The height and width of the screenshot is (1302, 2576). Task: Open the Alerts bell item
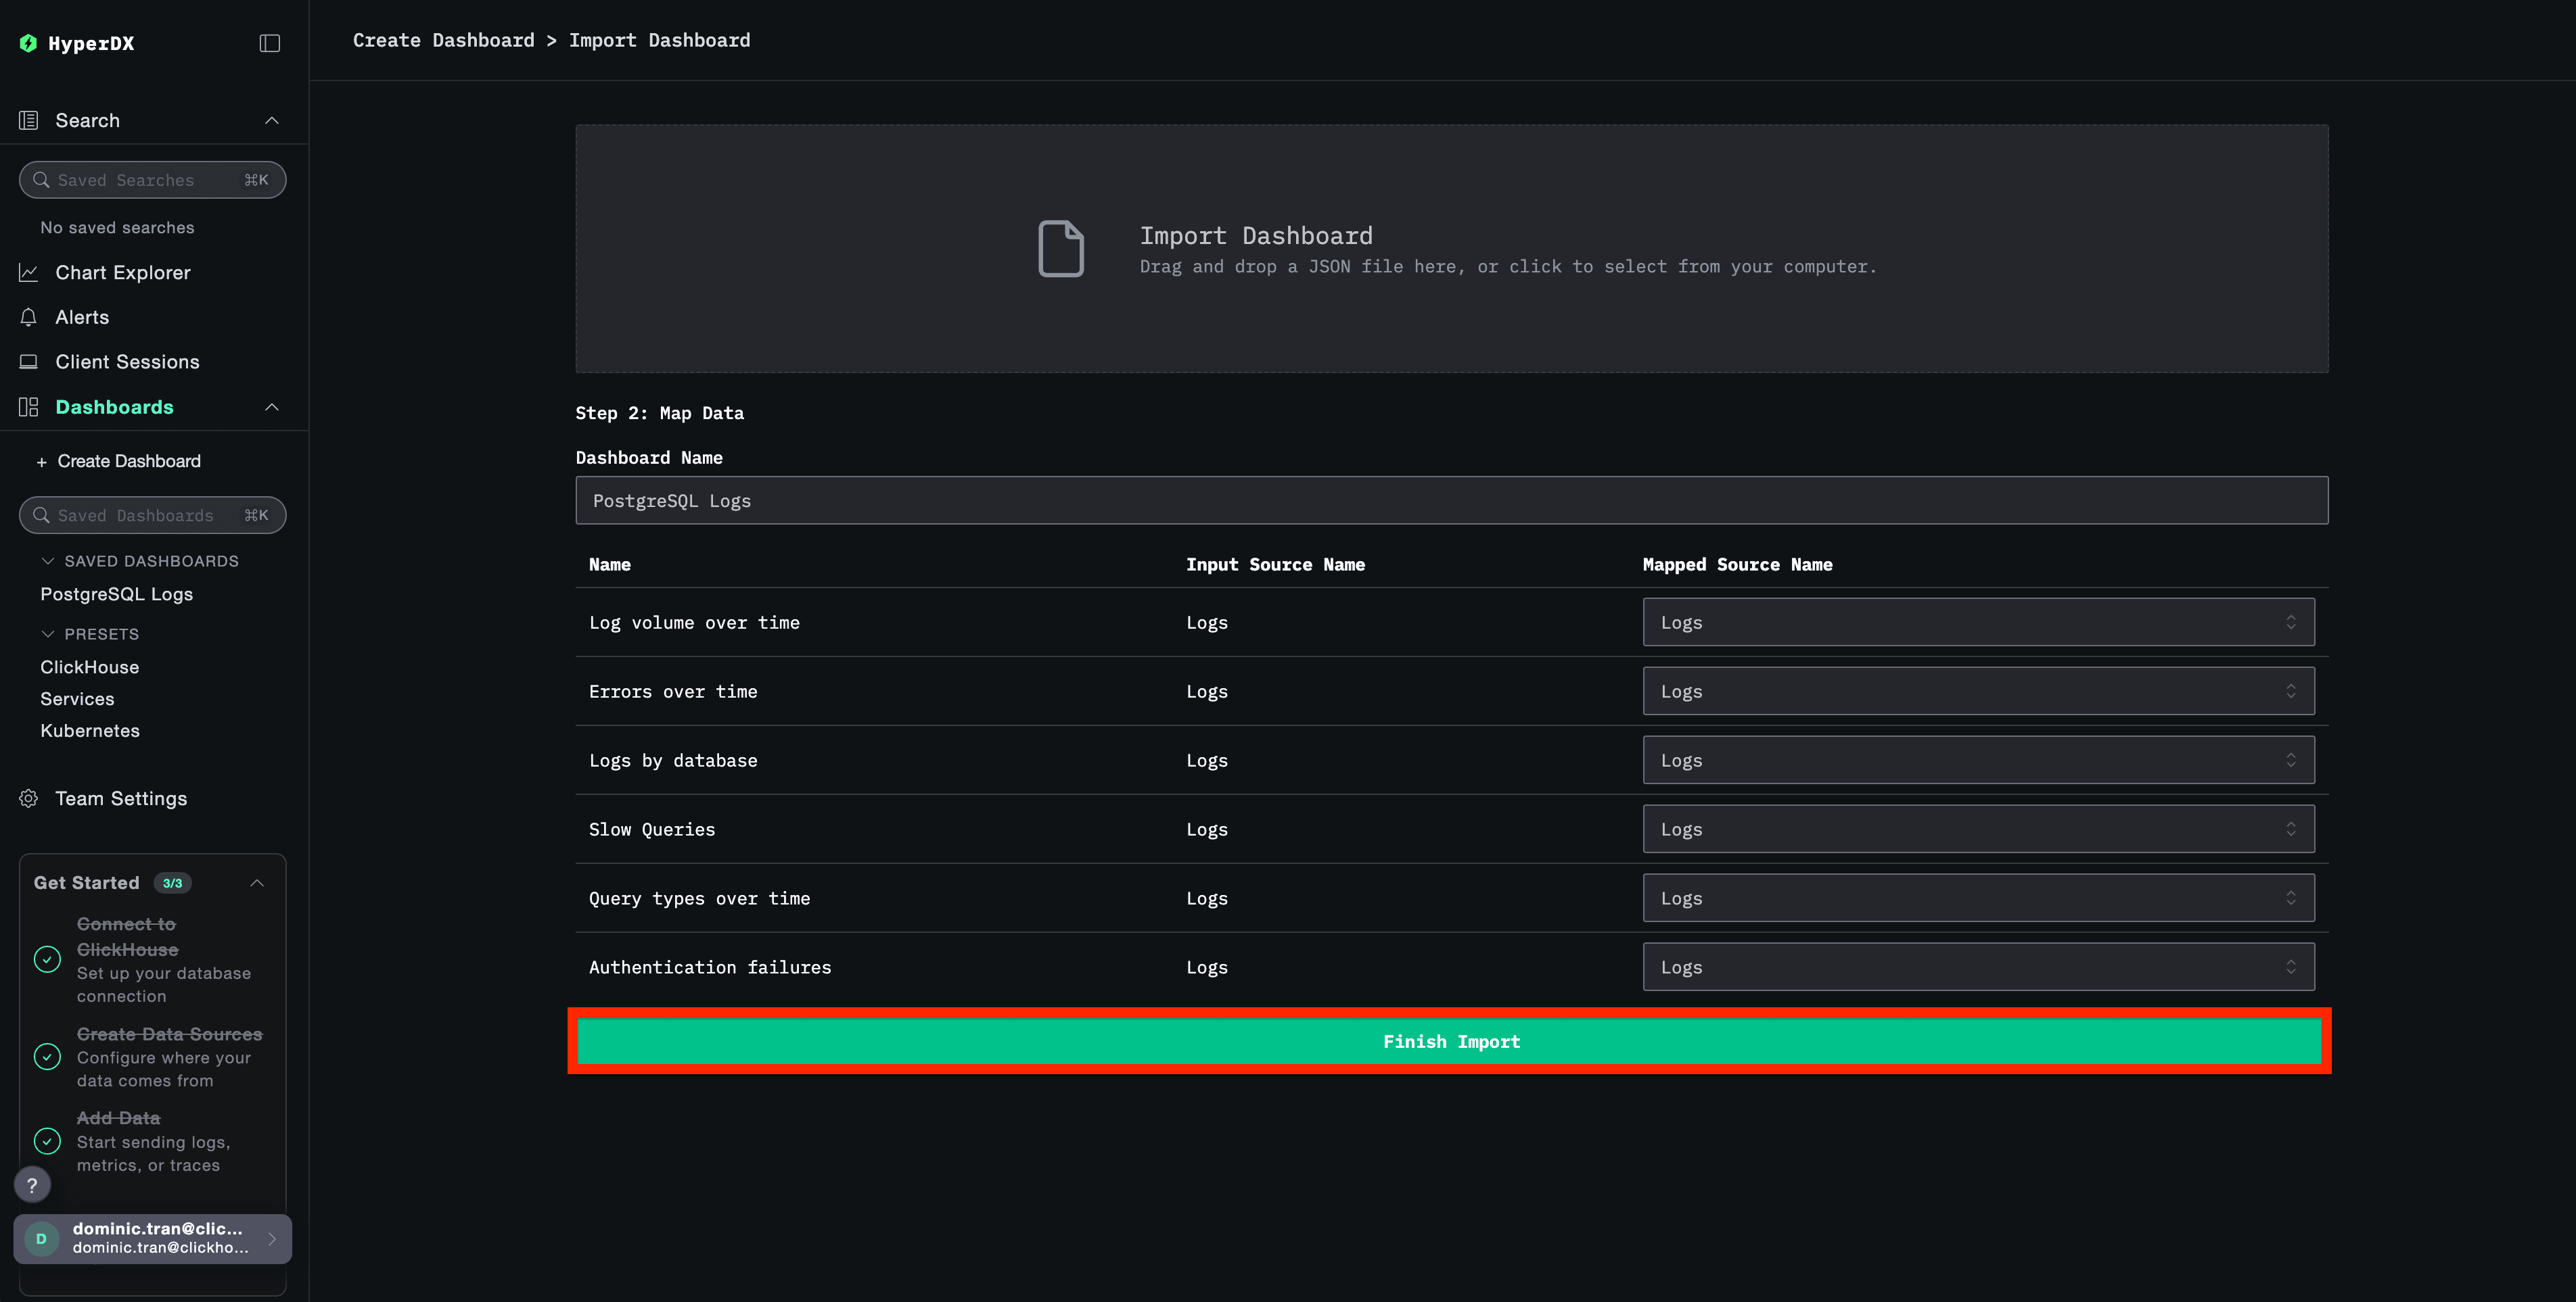(x=82, y=317)
